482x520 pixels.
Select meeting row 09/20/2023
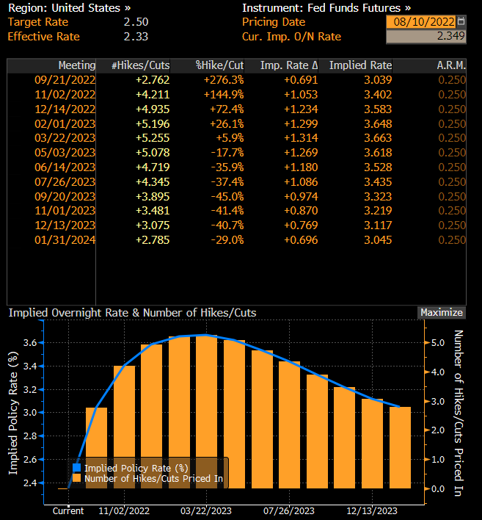236,196
